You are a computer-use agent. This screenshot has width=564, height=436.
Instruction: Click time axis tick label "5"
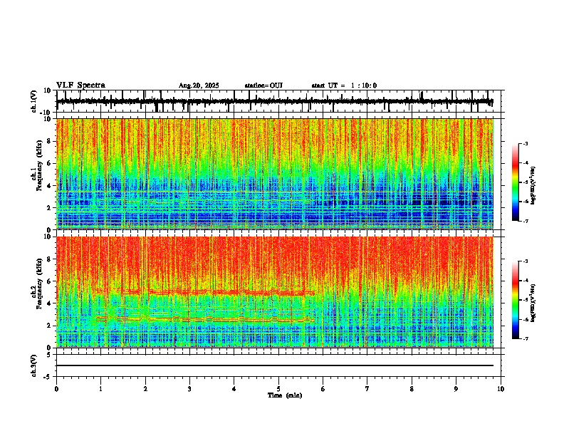(278, 389)
